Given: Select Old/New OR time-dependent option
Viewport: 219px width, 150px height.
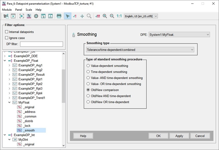Looking at the screenshot, I should [88, 102].
